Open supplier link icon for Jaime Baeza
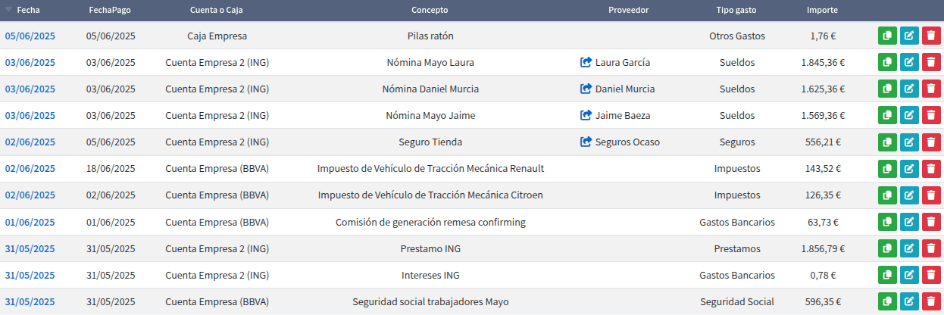Image resolution: width=944 pixels, height=315 pixels. point(586,116)
